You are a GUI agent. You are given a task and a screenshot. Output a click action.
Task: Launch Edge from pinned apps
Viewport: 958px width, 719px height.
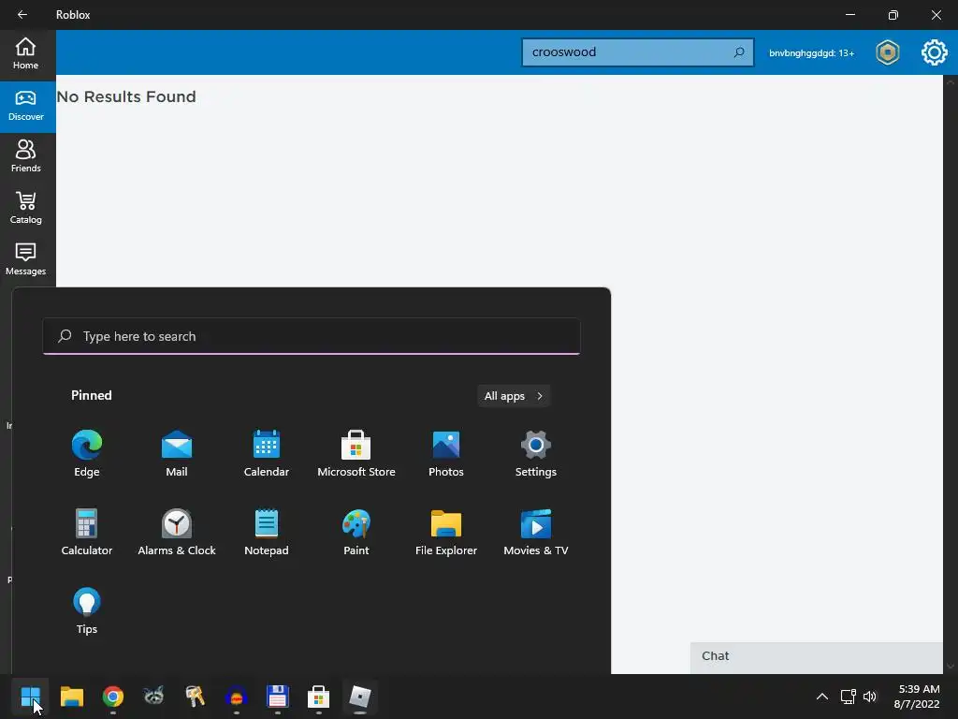[x=87, y=453]
